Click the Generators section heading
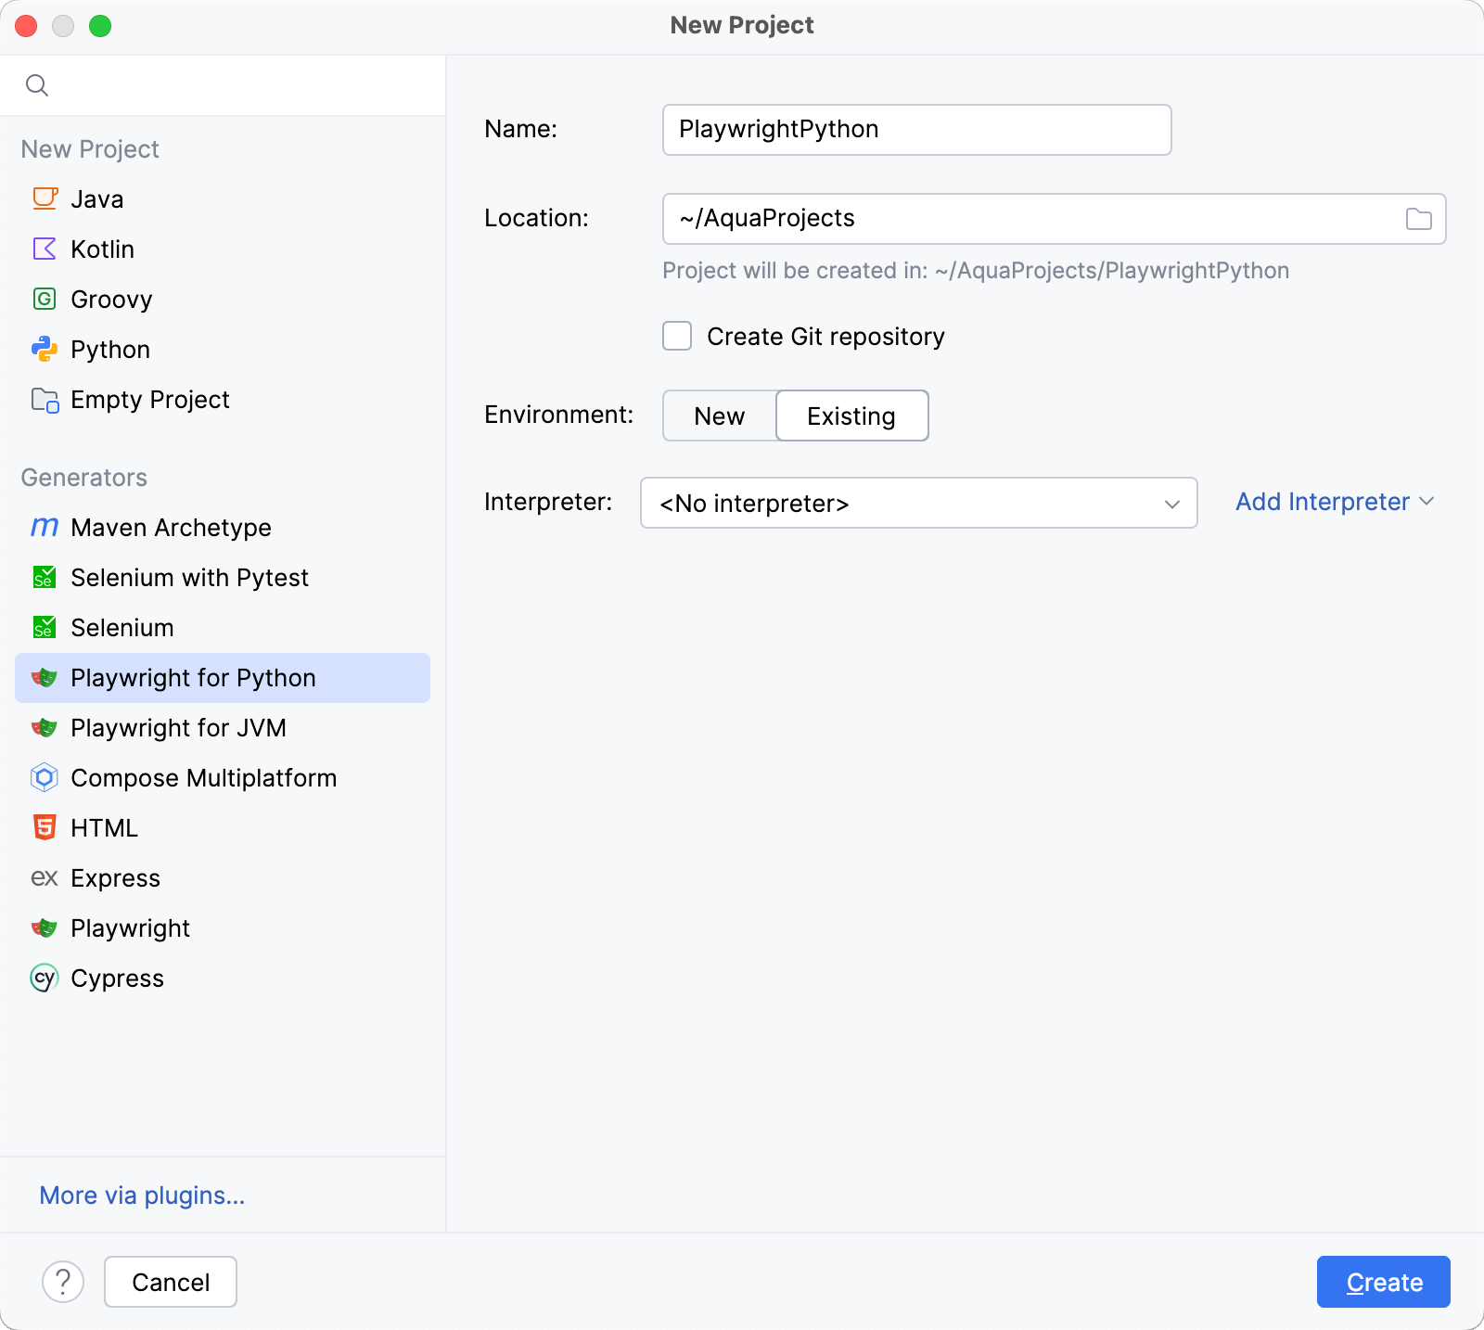 click(84, 478)
